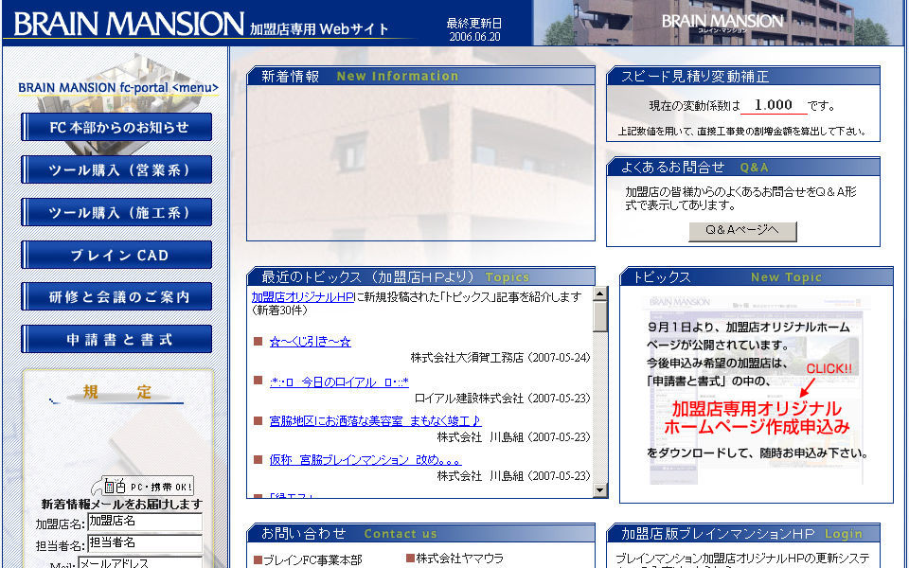Click the 規定 heading in the sidebar
The image size is (909, 568).
point(117,392)
